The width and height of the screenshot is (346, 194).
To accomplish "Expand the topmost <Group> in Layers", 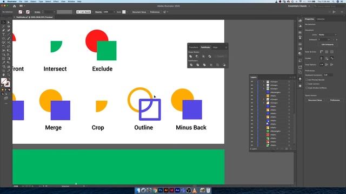I will click(263, 81).
